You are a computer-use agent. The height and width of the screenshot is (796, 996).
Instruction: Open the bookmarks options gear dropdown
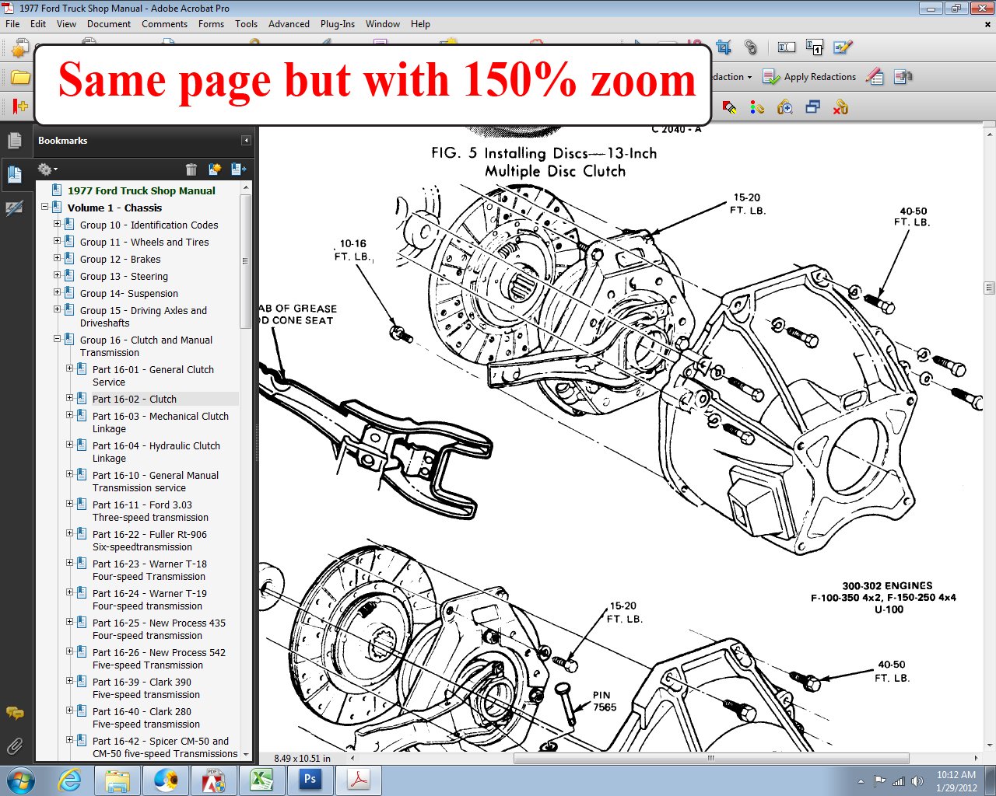47,169
